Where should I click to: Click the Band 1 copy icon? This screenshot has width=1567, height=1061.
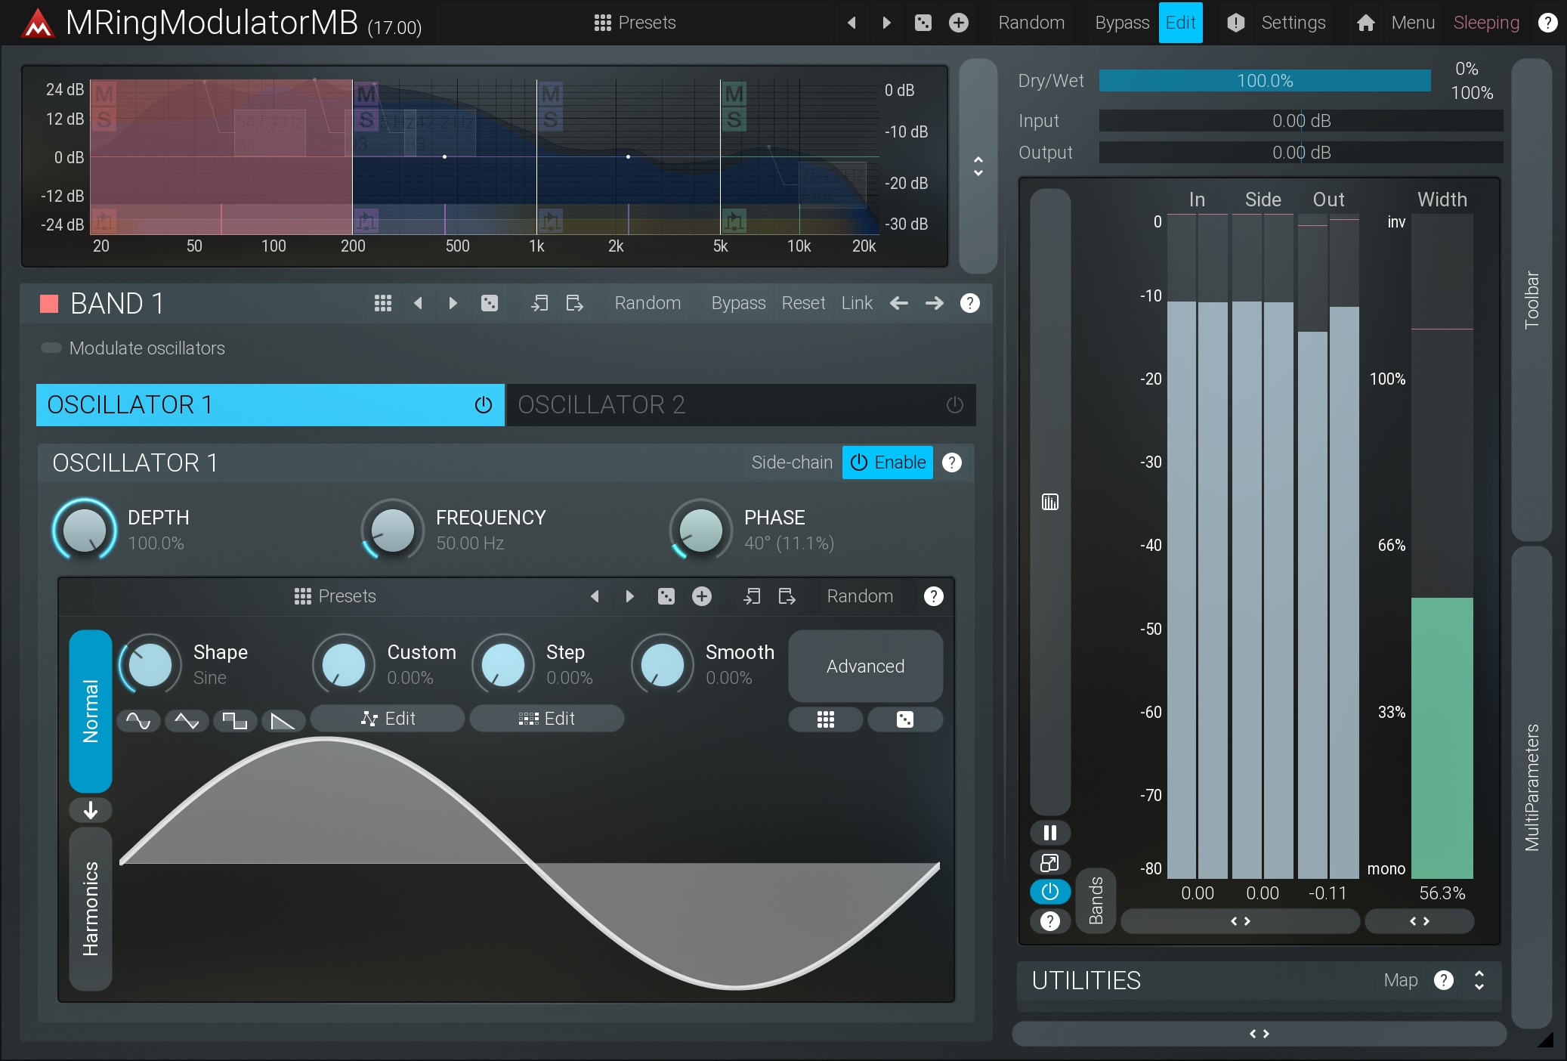tap(539, 304)
